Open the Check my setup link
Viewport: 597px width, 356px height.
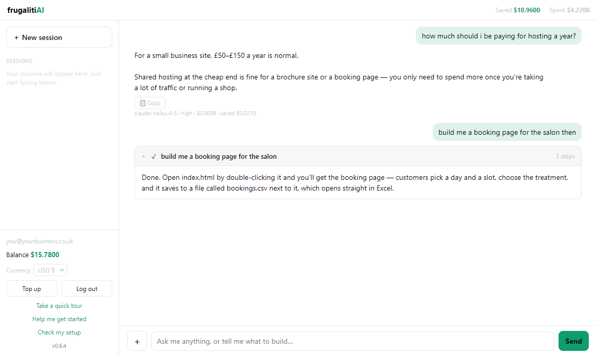[x=59, y=332]
